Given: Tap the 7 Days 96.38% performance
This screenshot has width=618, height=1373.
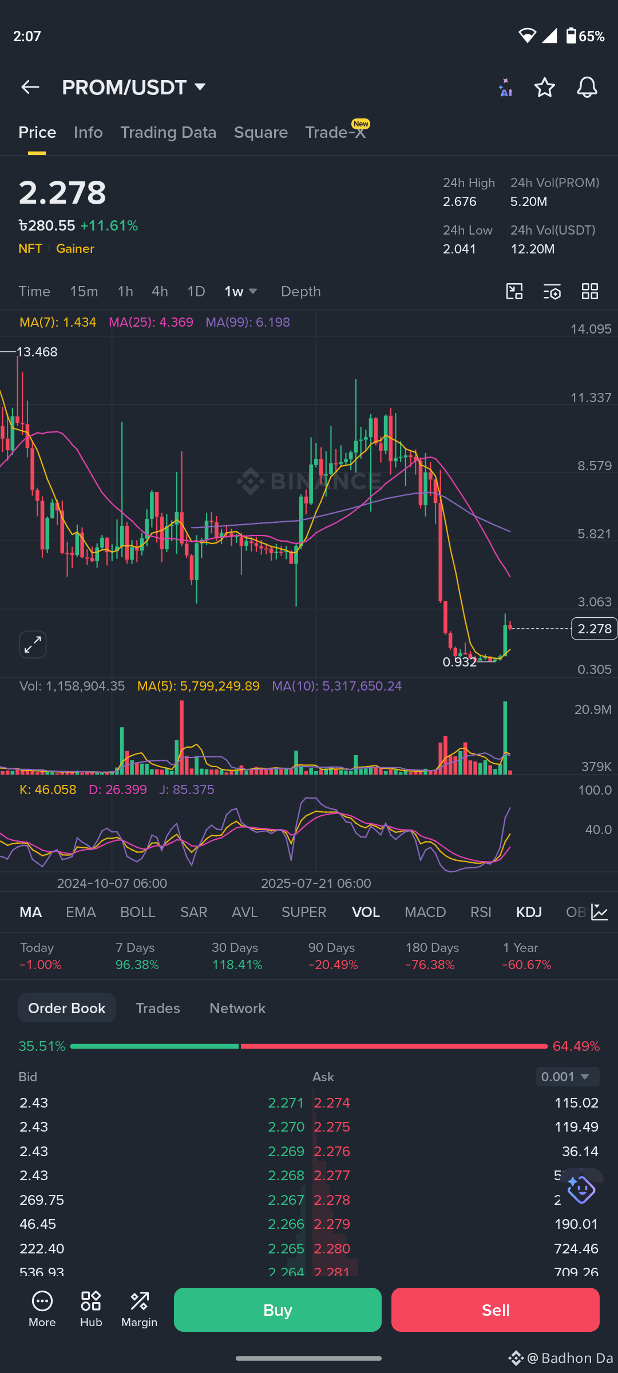Looking at the screenshot, I should tap(137, 956).
